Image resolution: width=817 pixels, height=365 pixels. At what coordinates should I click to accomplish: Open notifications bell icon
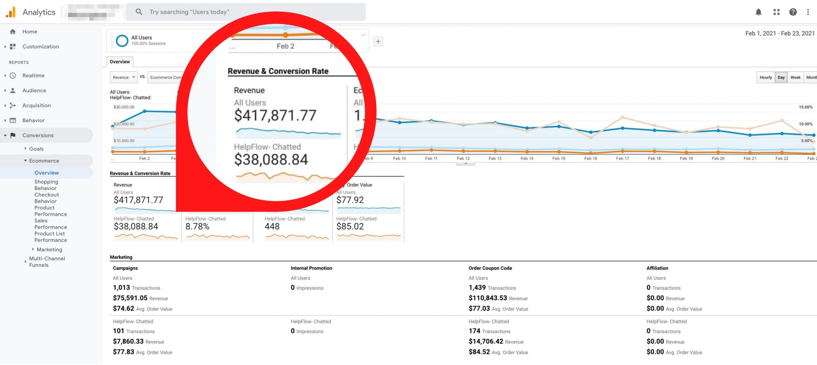coord(758,12)
